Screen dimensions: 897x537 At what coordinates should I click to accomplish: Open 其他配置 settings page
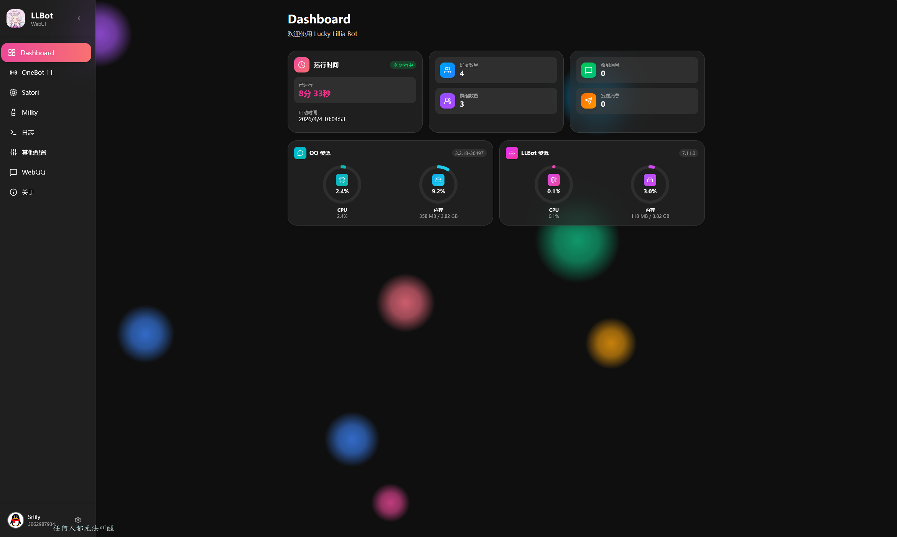(x=34, y=152)
